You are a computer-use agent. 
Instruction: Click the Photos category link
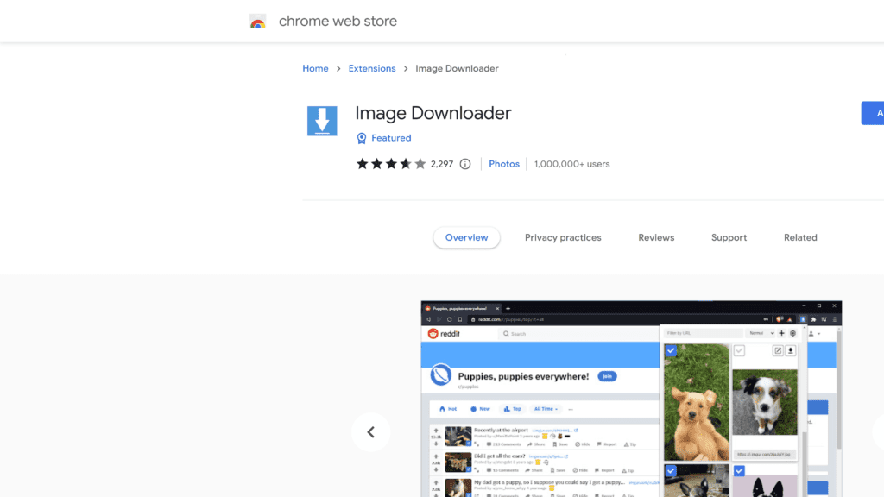[504, 164]
